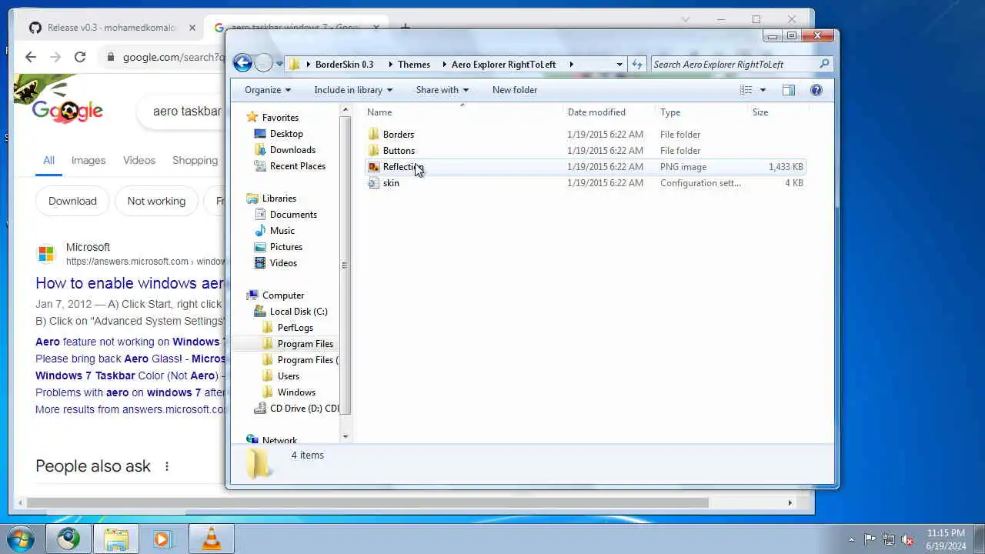Viewport: 985px width, 554px height.
Task: Go back with Explorer's back arrow
Action: [242, 64]
